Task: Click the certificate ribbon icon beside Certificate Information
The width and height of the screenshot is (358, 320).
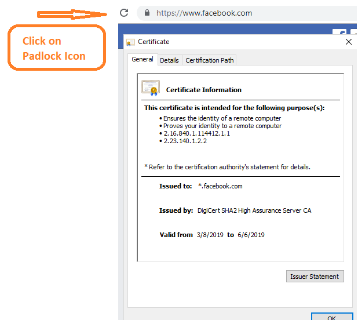Action: (x=151, y=88)
